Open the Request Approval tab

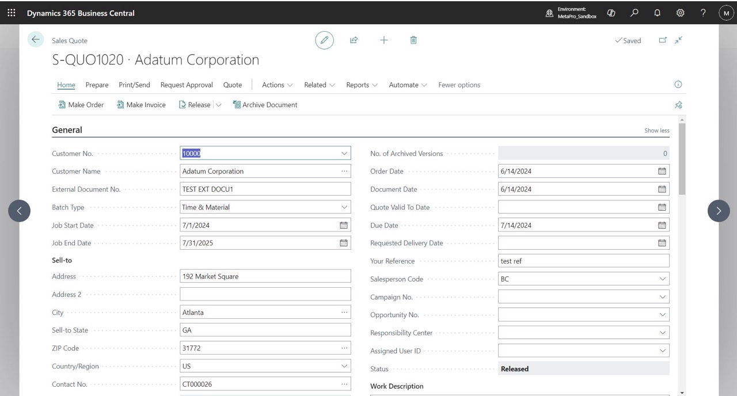point(187,85)
